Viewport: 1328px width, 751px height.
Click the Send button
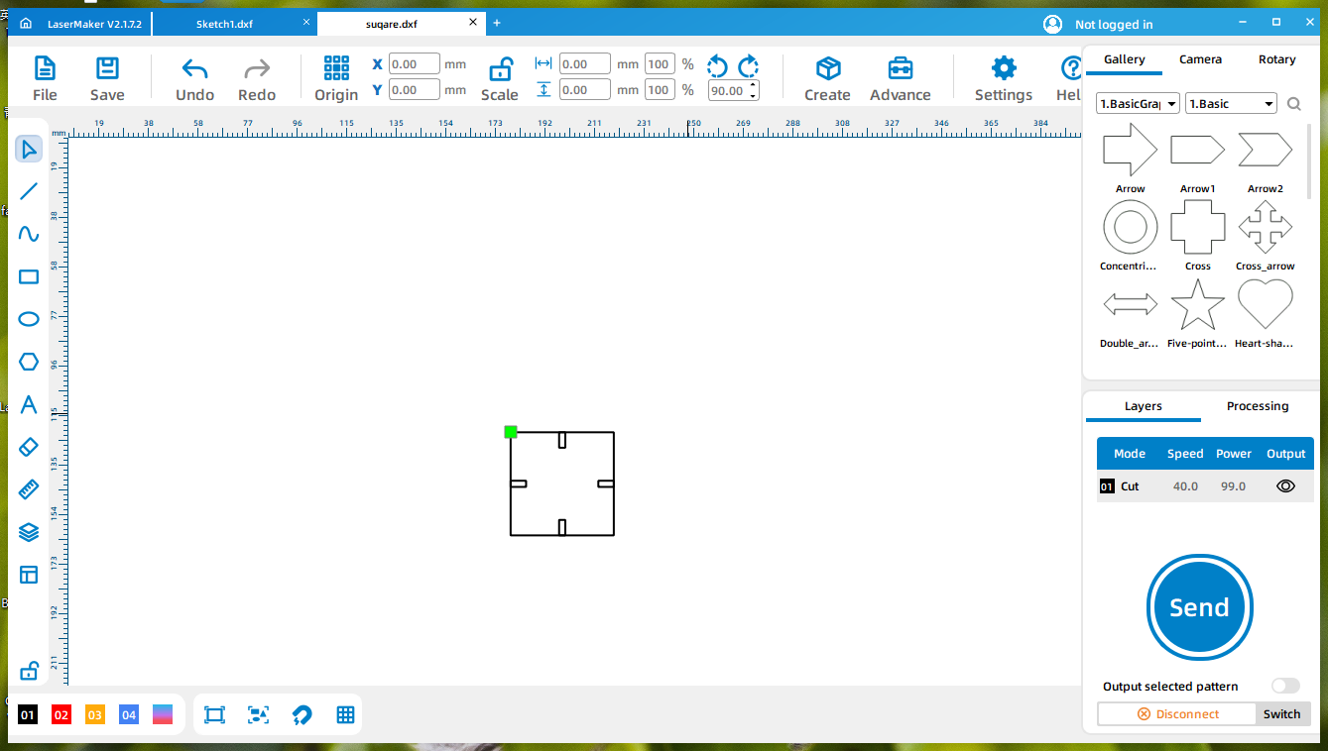tap(1200, 607)
